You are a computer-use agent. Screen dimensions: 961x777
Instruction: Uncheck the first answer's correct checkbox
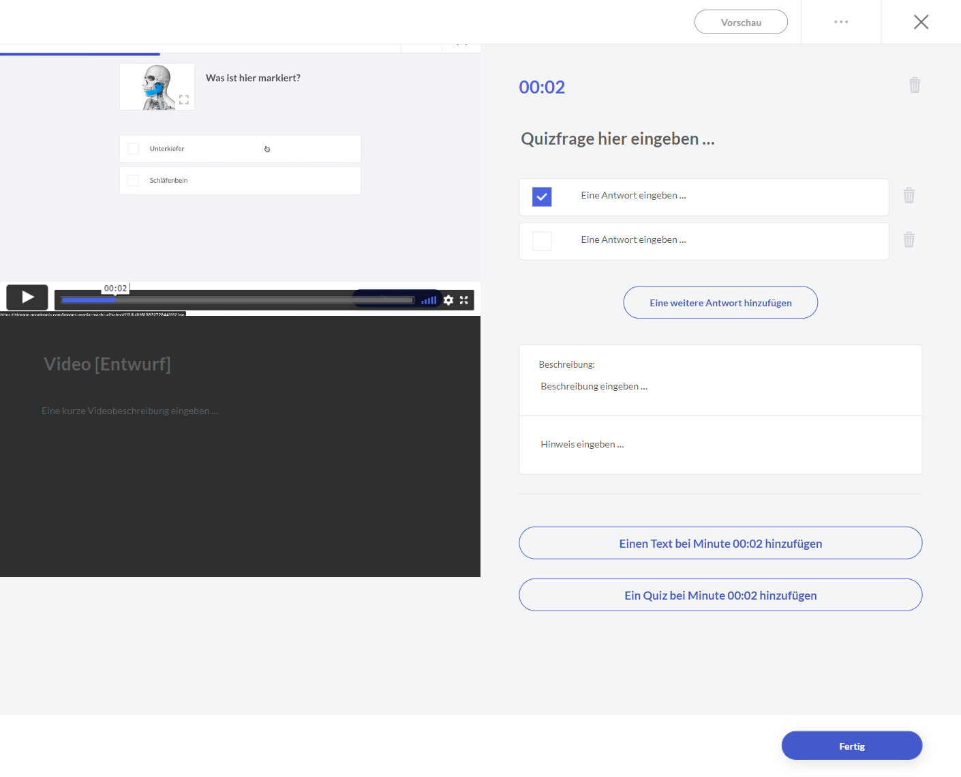pos(542,196)
